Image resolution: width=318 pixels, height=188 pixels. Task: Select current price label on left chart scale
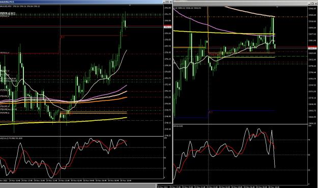(167, 27)
